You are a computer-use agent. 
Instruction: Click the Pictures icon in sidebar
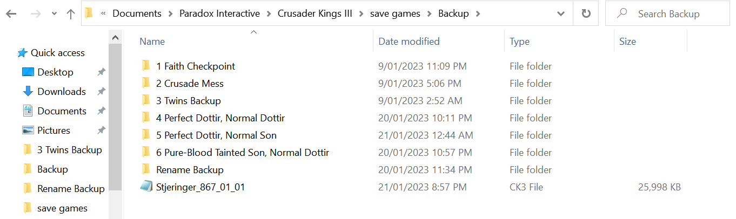tap(28, 131)
